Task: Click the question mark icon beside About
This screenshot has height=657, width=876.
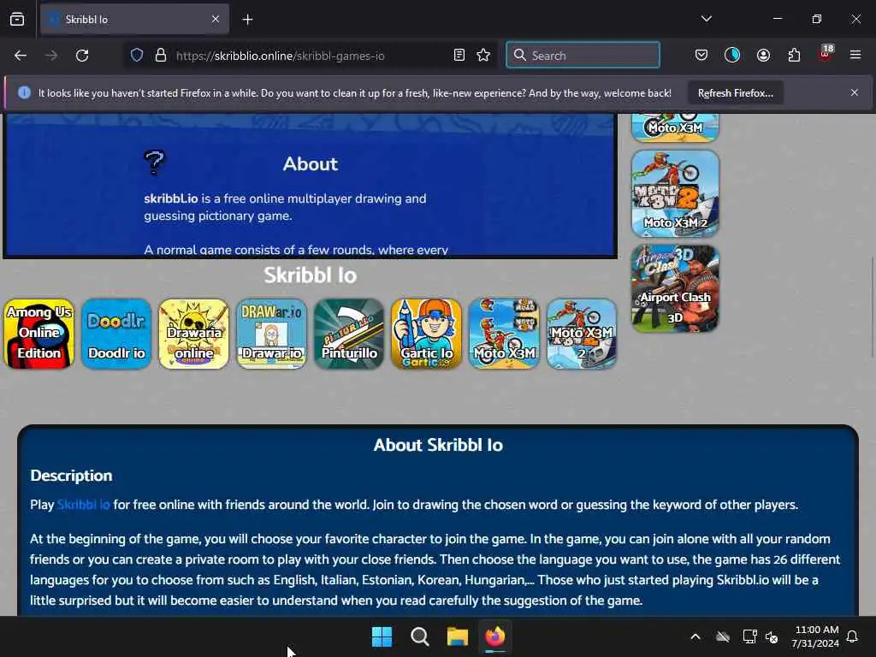Action: click(x=154, y=163)
